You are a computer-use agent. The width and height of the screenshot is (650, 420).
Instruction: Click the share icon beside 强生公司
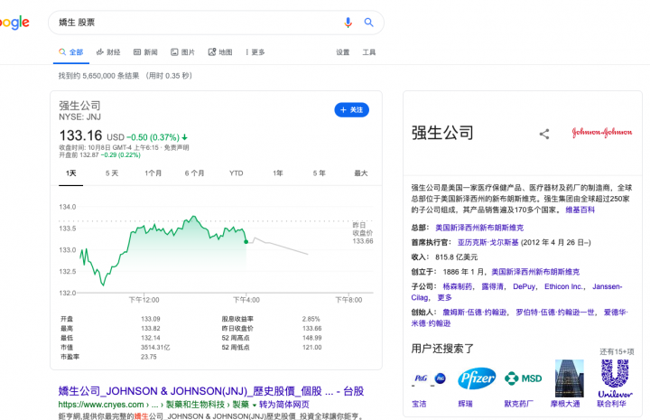[544, 134]
